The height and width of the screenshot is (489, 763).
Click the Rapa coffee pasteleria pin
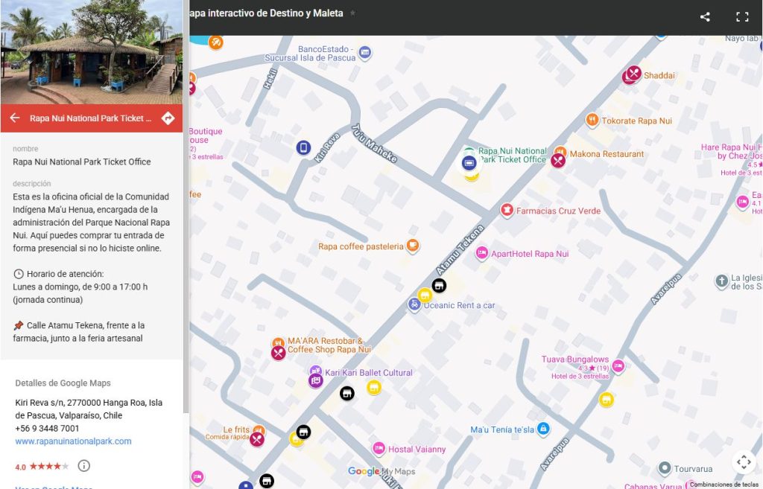[413, 246]
